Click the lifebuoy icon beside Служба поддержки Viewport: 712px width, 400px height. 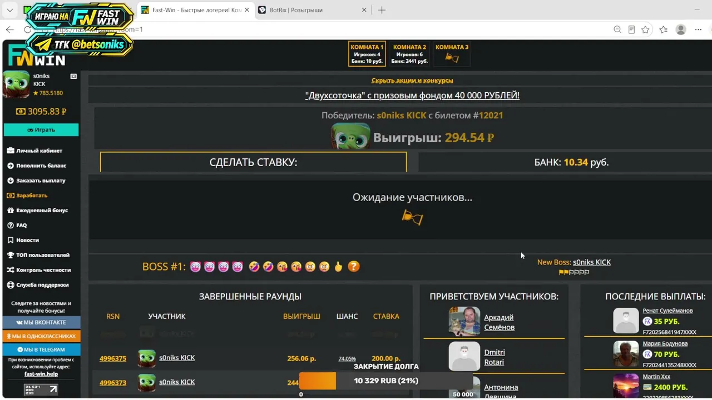pos(11,285)
